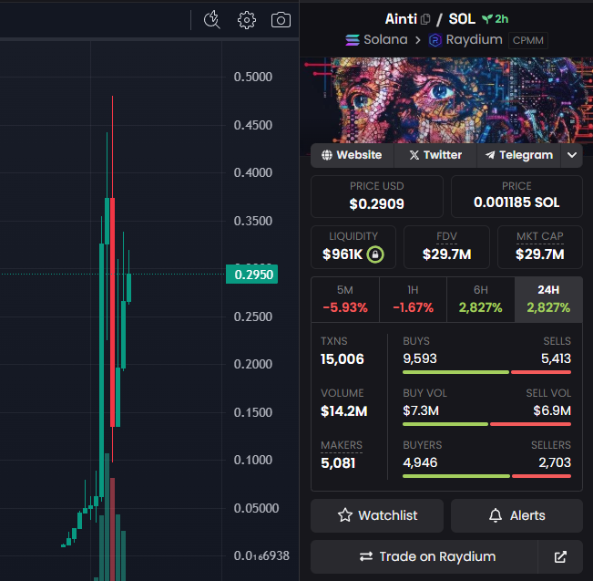Click the CPMM pool type badge
The image size is (593, 581).
528,40
